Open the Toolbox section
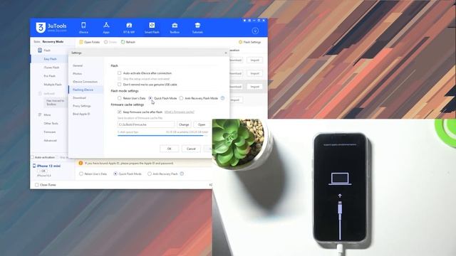Image resolution: width=456 pixels, height=256 pixels. (x=175, y=28)
